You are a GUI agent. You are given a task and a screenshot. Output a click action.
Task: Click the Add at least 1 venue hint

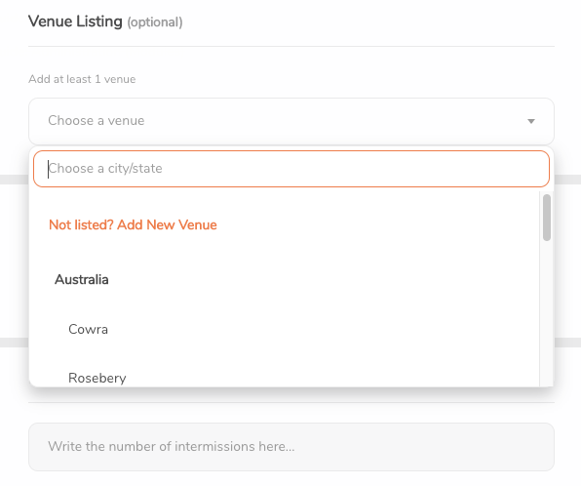(x=82, y=79)
